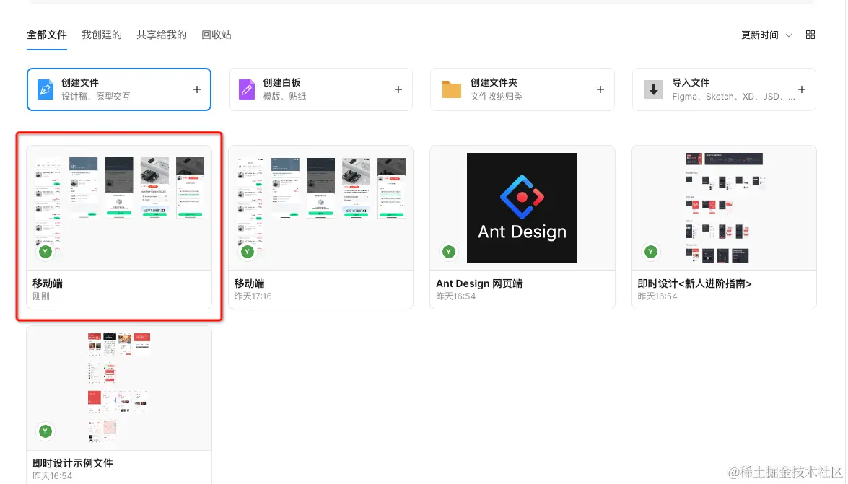Click the yellow 创建文件夹 folder icon
The image size is (848, 484).
(451, 89)
